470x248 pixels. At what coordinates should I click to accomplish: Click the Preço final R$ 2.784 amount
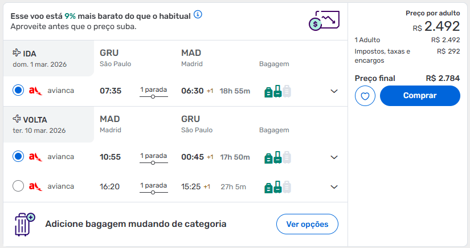click(x=443, y=78)
